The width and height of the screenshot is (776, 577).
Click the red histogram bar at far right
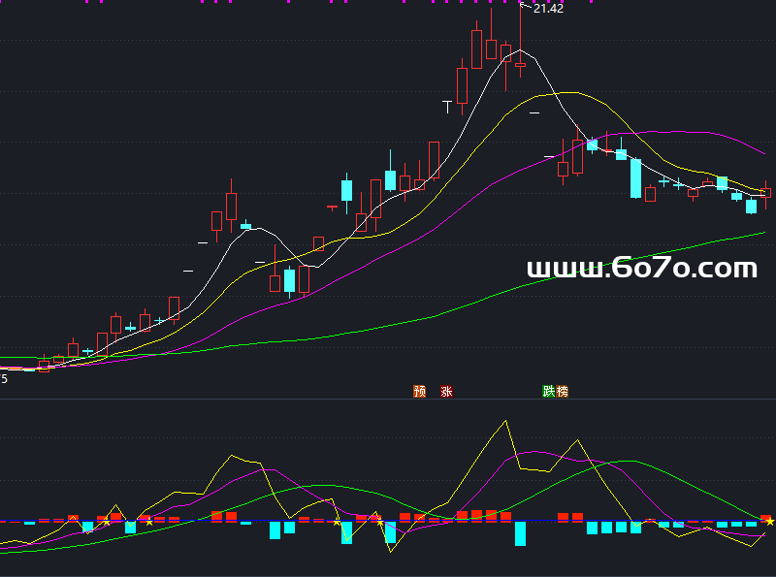tap(765, 518)
